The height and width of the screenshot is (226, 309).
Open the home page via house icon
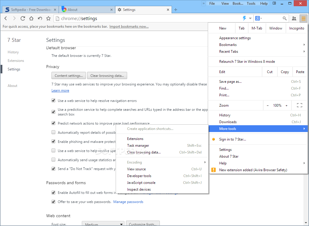pyautogui.click(x=31, y=18)
